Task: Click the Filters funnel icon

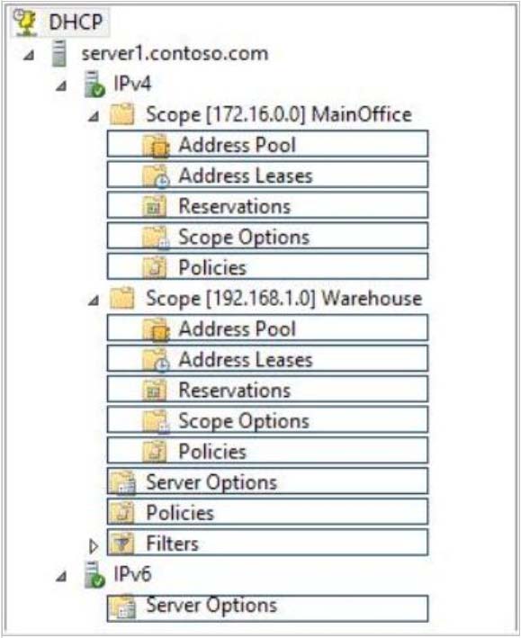Action: [122, 543]
